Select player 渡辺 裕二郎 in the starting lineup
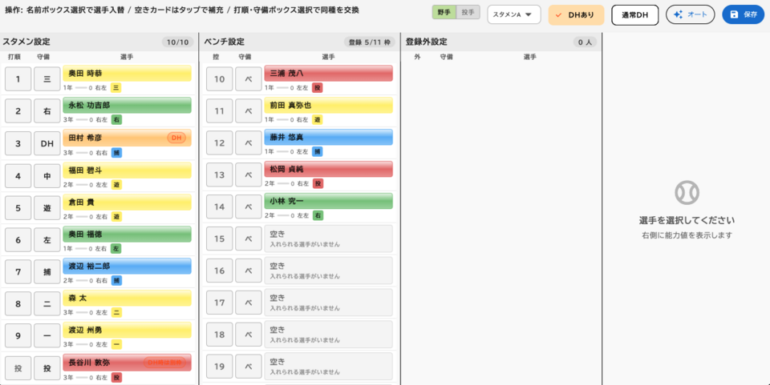Screen dimensions: 770x385 click(127, 266)
